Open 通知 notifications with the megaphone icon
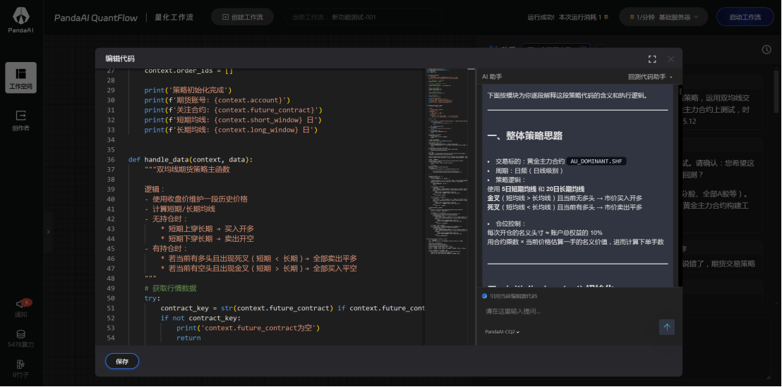The image size is (782, 387). pyautogui.click(x=21, y=307)
